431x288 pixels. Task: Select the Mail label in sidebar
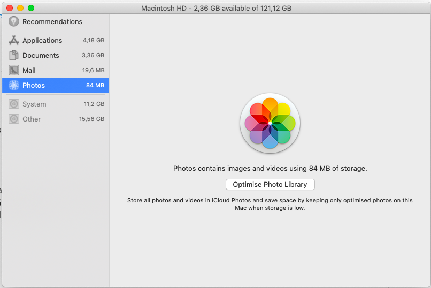click(x=29, y=71)
